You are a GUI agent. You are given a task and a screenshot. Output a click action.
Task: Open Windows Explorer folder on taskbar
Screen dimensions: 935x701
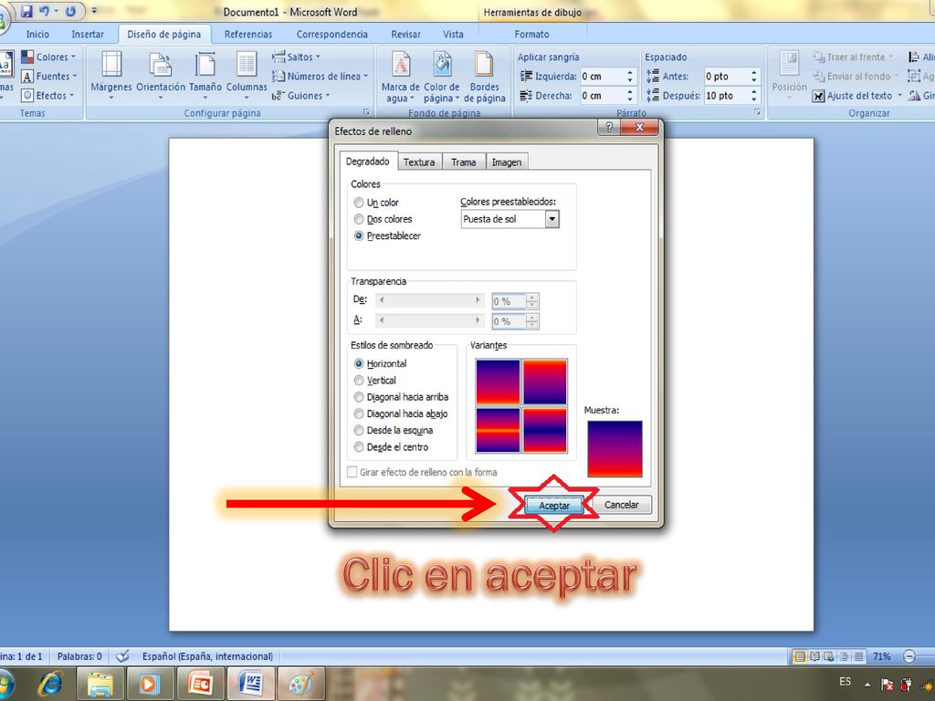(100, 684)
